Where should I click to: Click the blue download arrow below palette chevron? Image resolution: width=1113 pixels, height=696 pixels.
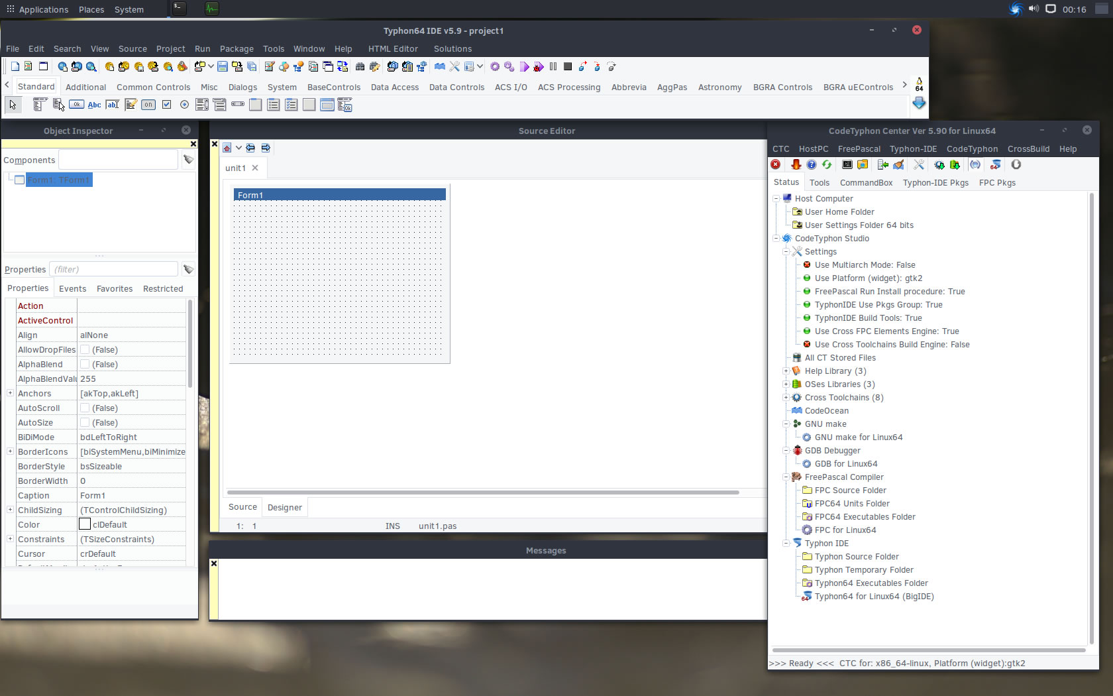919,103
